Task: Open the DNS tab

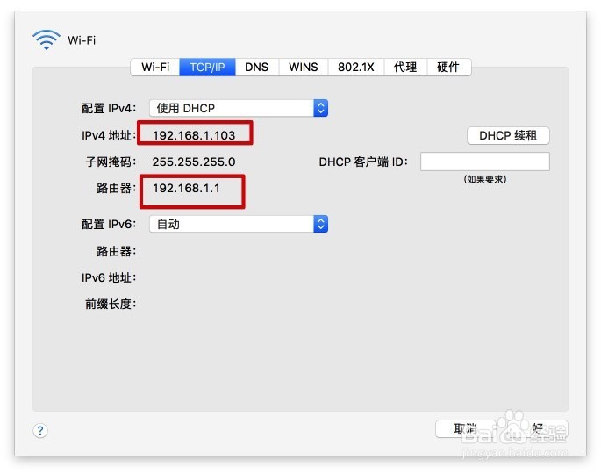Action: click(x=257, y=67)
